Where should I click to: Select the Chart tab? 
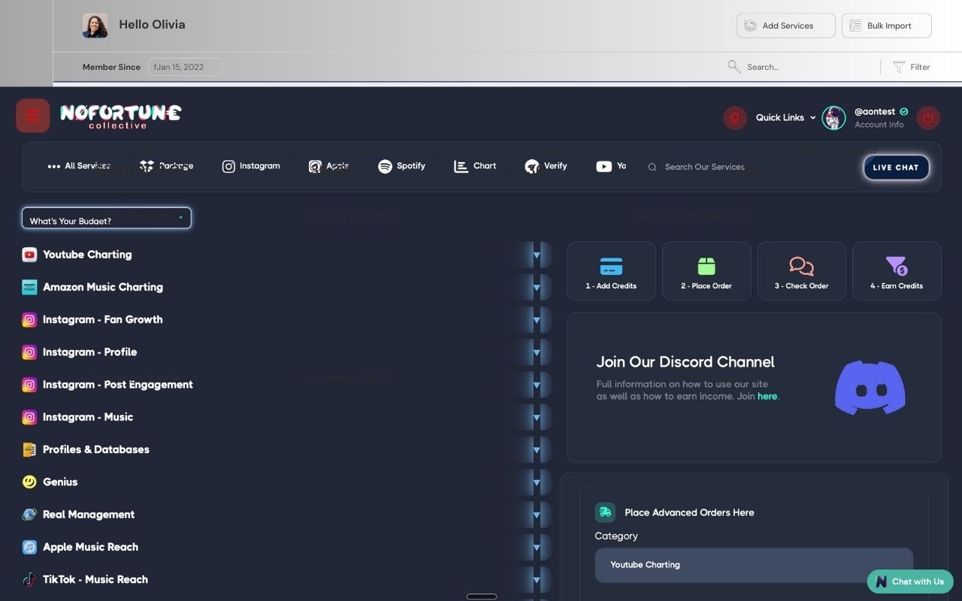475,166
